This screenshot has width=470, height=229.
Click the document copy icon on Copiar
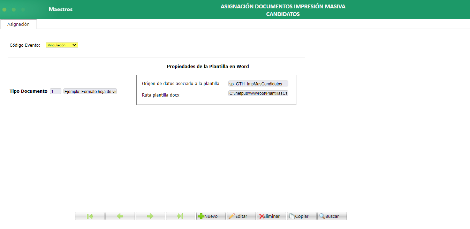(292, 216)
